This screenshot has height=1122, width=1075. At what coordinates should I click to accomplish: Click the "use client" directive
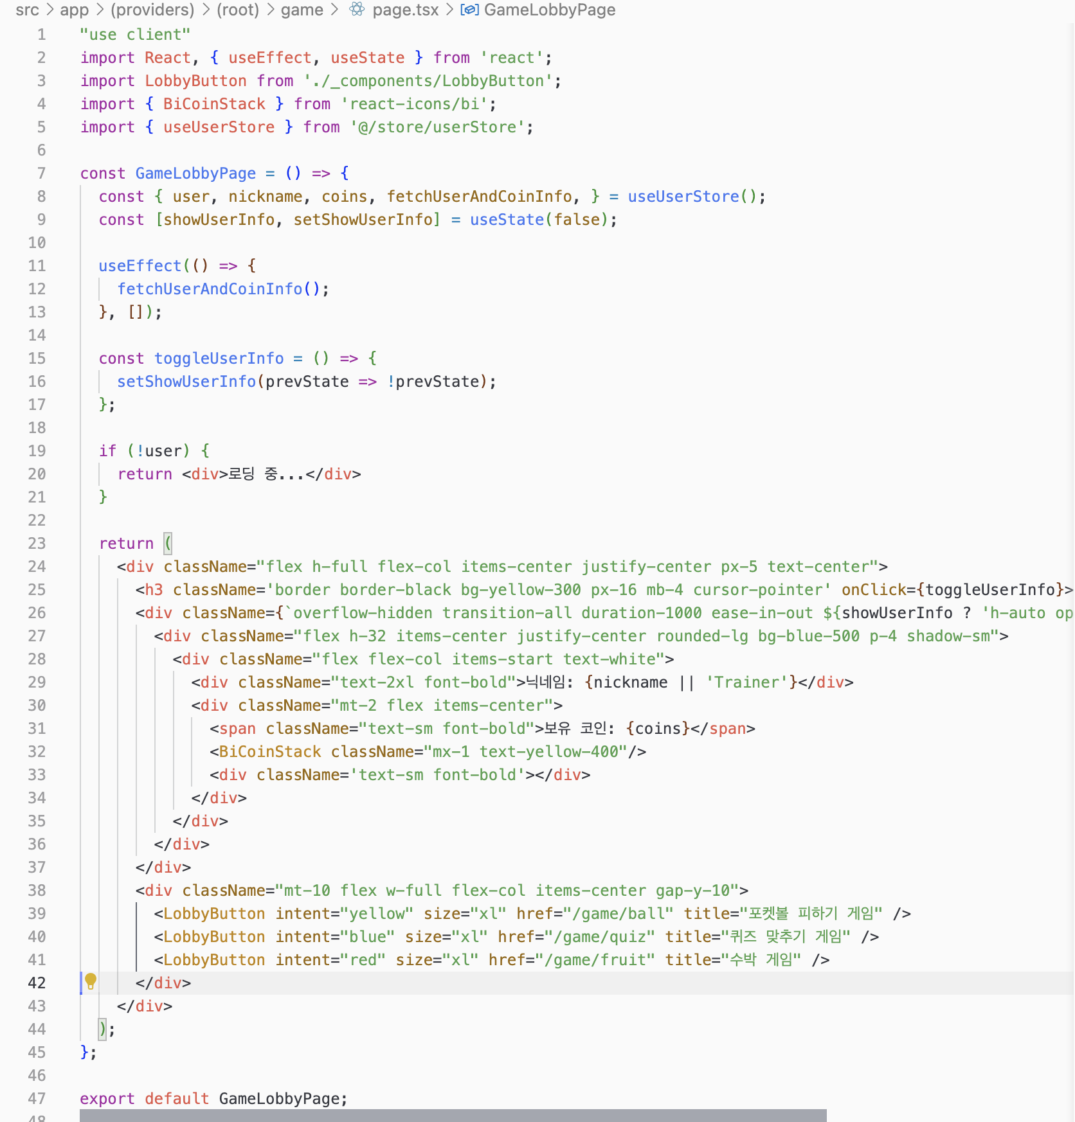point(135,35)
